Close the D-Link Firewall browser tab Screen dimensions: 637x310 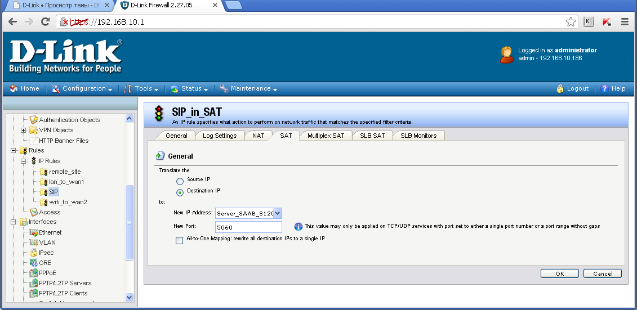tap(215, 5)
